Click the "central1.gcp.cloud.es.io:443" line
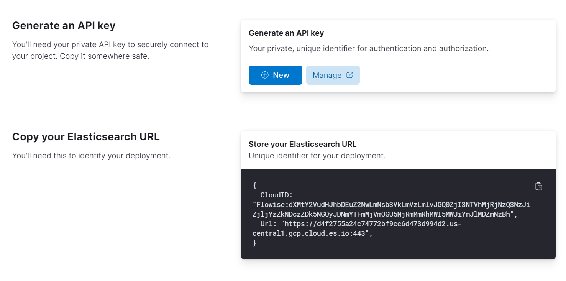Image resolution: width=566 pixels, height=281 pixels. point(312,233)
